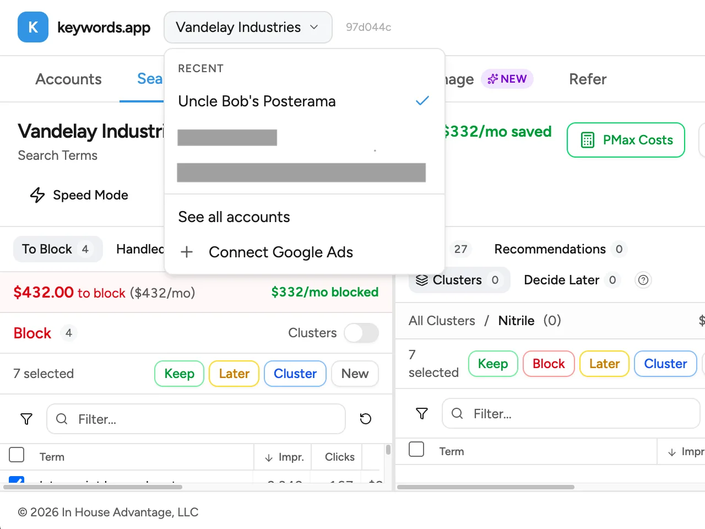The height and width of the screenshot is (529, 705).
Task: Click the sort arrow on the right Impr column
Action: click(x=672, y=452)
